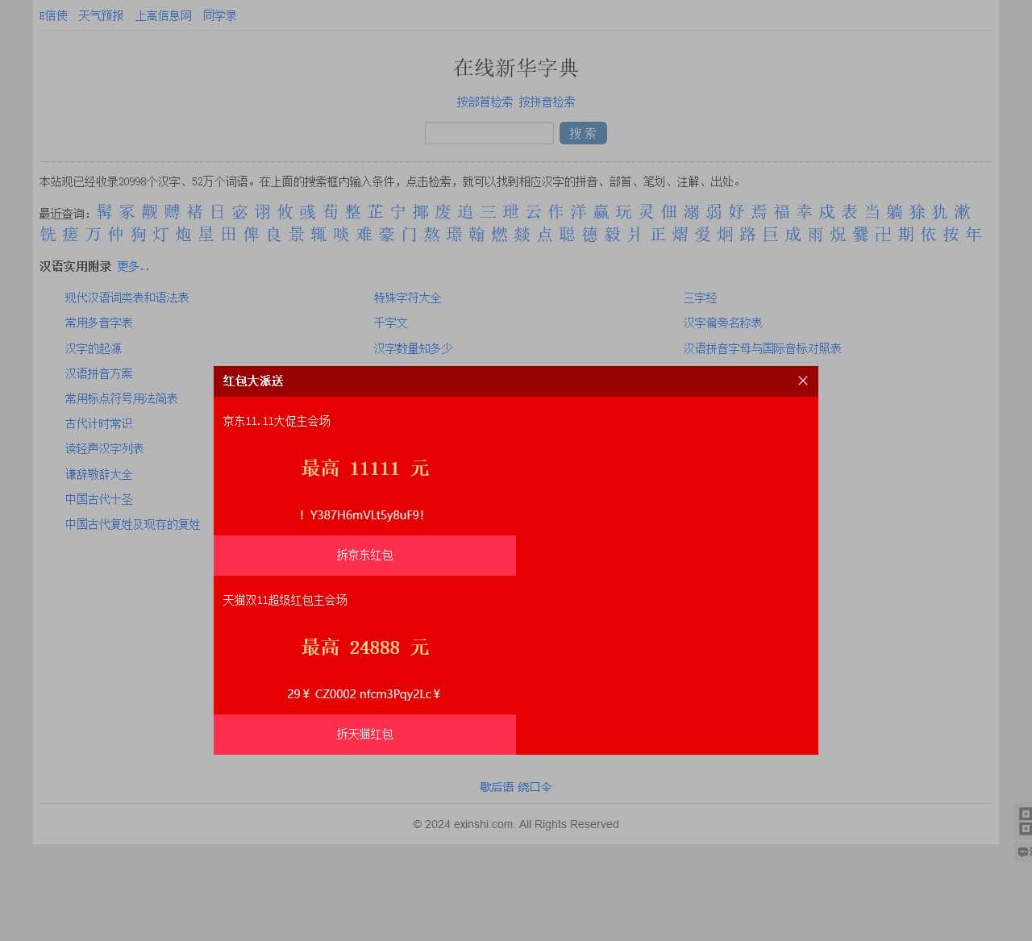Screen dimensions: 1032x941
Task: Open 现代汉语词类表和语法表
Action: [x=127, y=298]
